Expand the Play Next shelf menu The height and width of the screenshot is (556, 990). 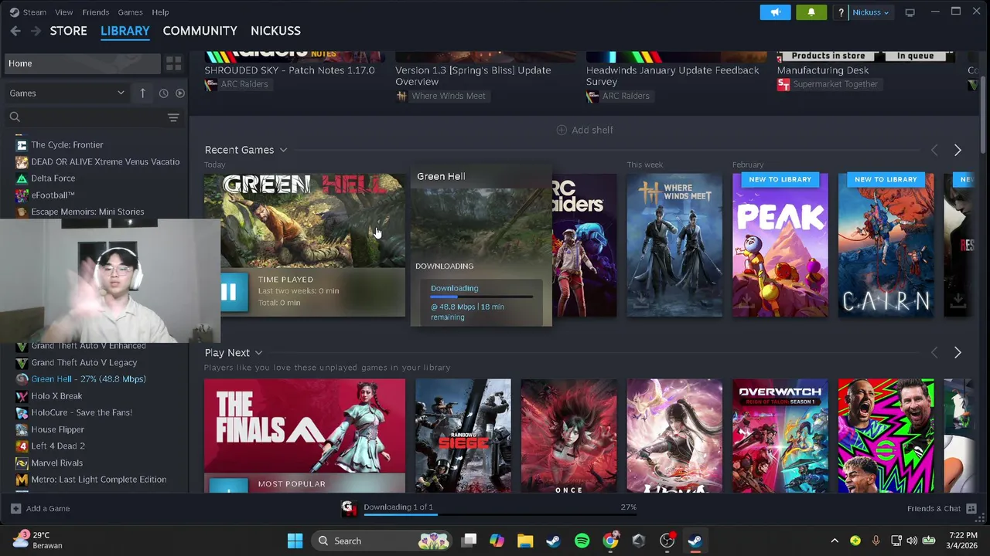coord(258,353)
